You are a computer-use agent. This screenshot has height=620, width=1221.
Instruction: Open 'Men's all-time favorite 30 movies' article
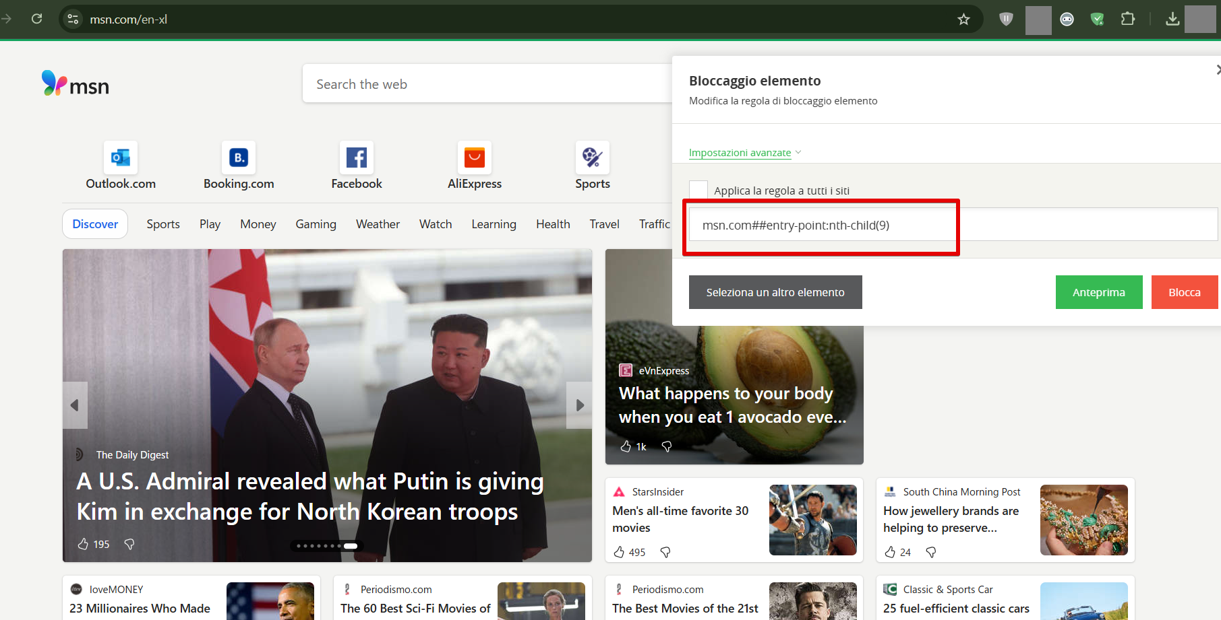click(680, 519)
